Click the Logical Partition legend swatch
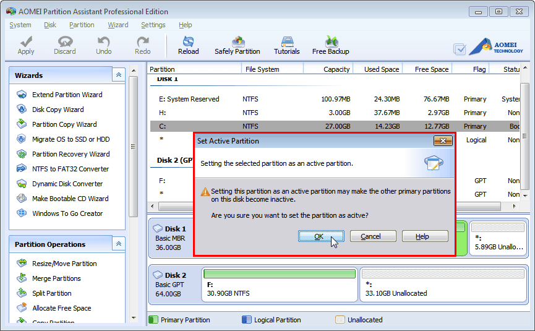 tap(246, 320)
